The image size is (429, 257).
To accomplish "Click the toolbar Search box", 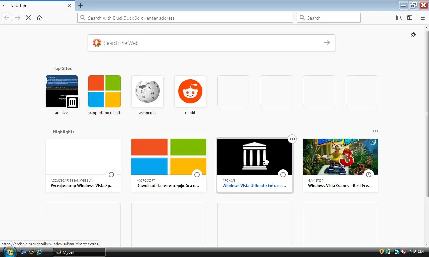I will pyautogui.click(x=328, y=18).
